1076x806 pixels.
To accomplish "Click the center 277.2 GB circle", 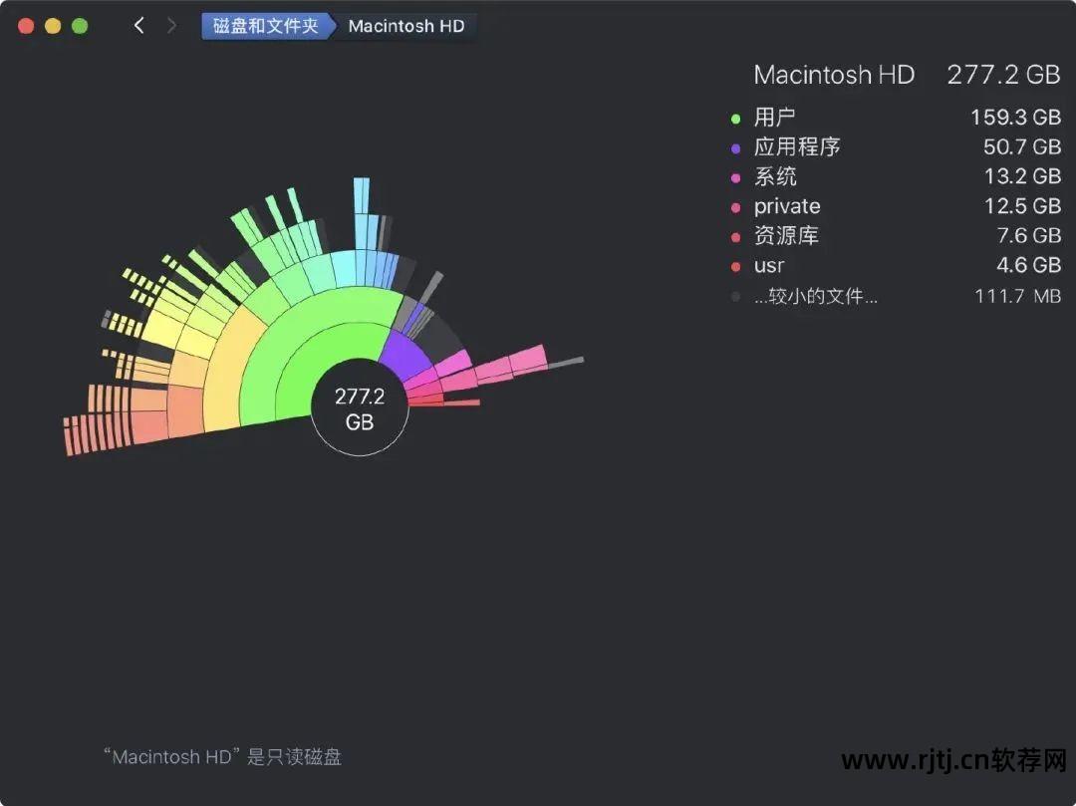I will click(x=360, y=408).
